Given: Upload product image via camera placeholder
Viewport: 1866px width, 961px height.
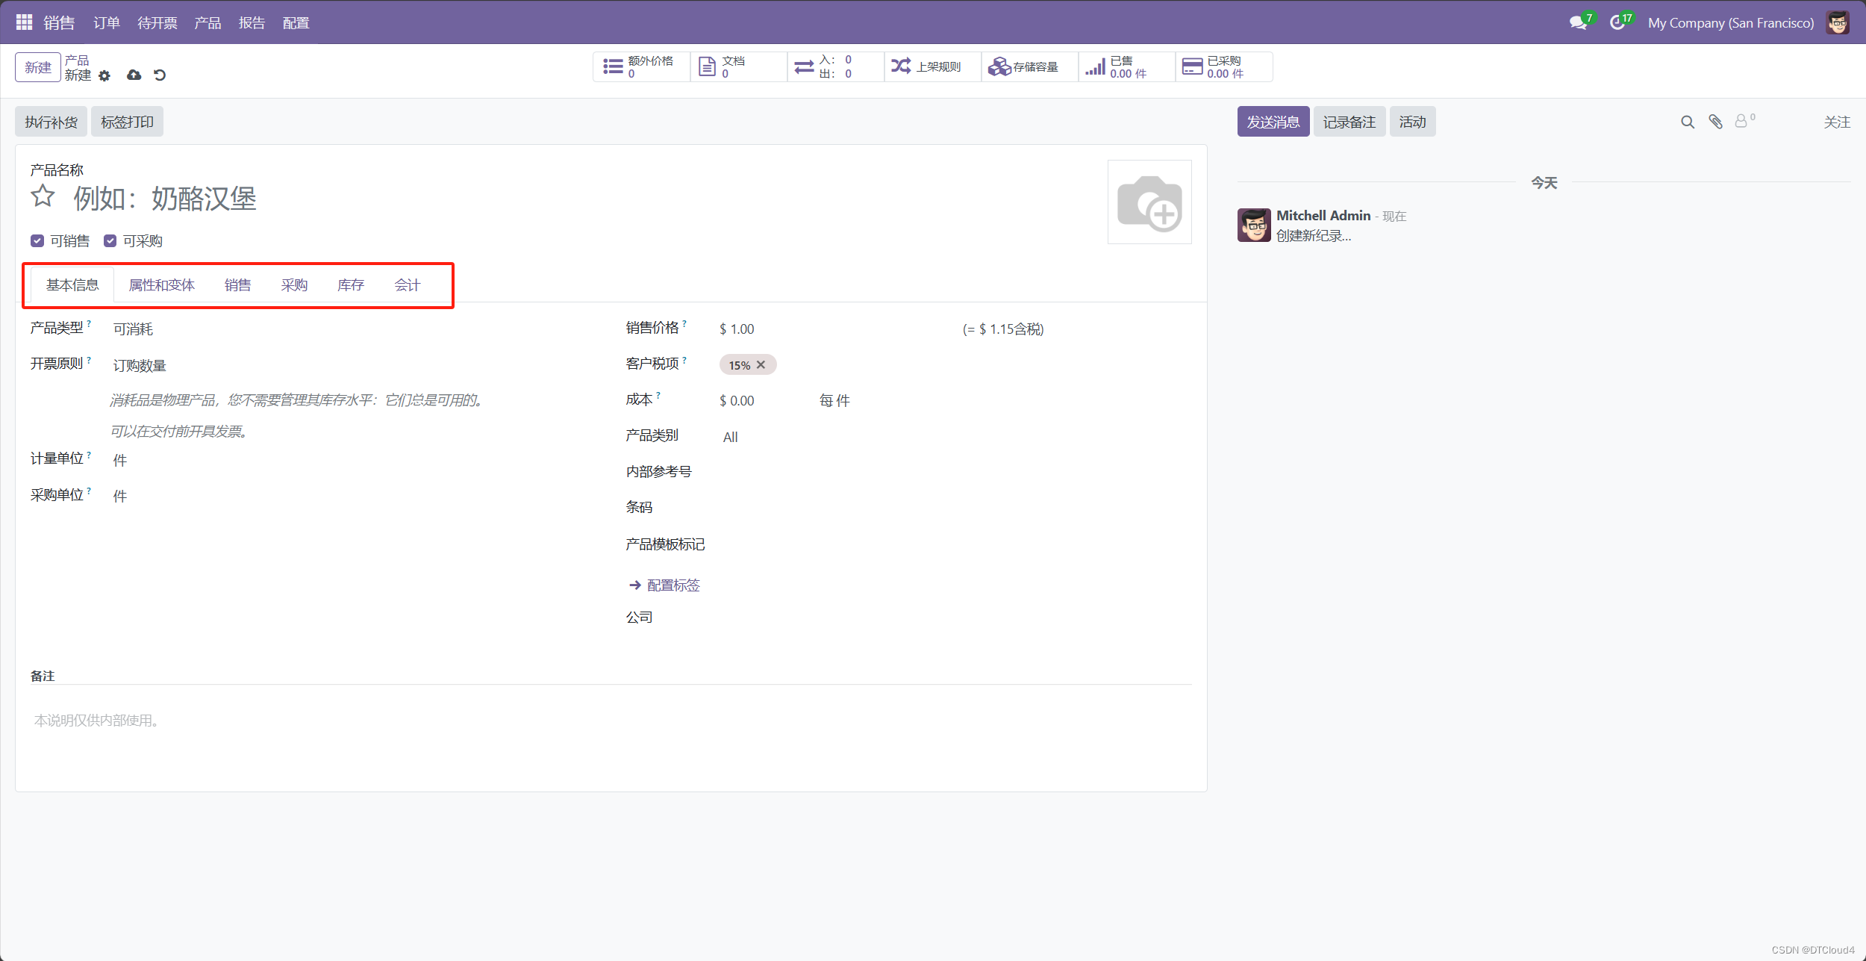Looking at the screenshot, I should pos(1149,202).
